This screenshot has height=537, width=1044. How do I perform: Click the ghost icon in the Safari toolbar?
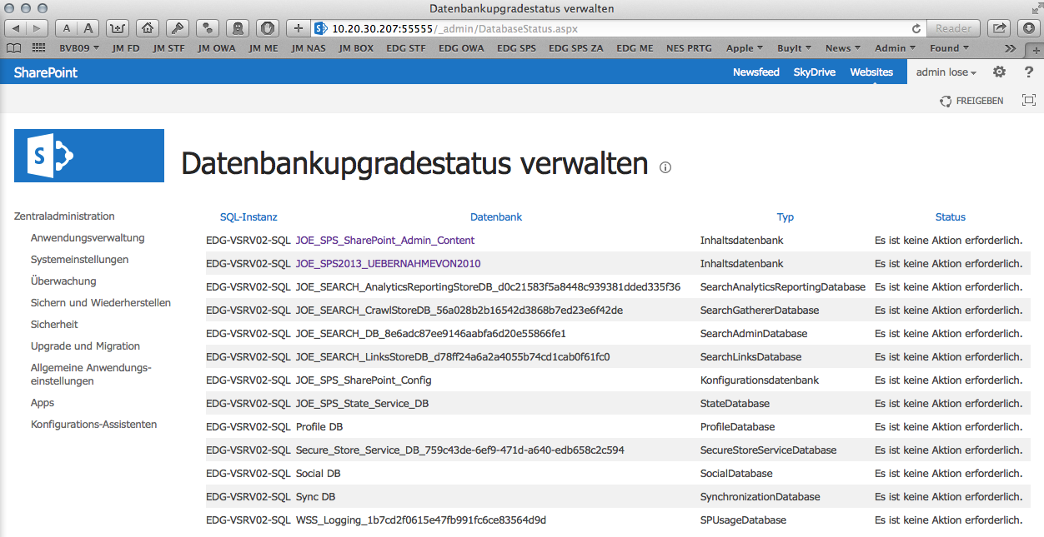(x=237, y=28)
